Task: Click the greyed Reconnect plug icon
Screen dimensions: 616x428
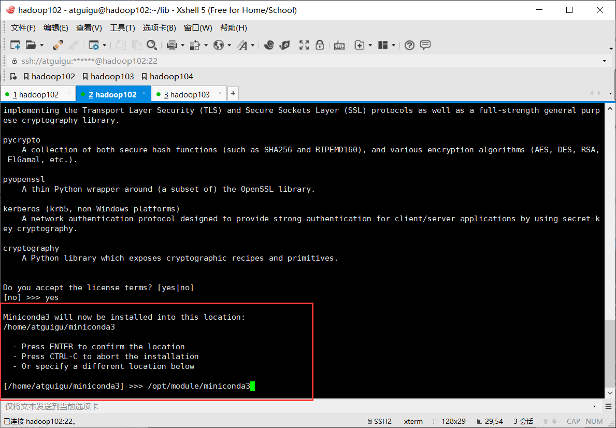Action: pos(74,45)
